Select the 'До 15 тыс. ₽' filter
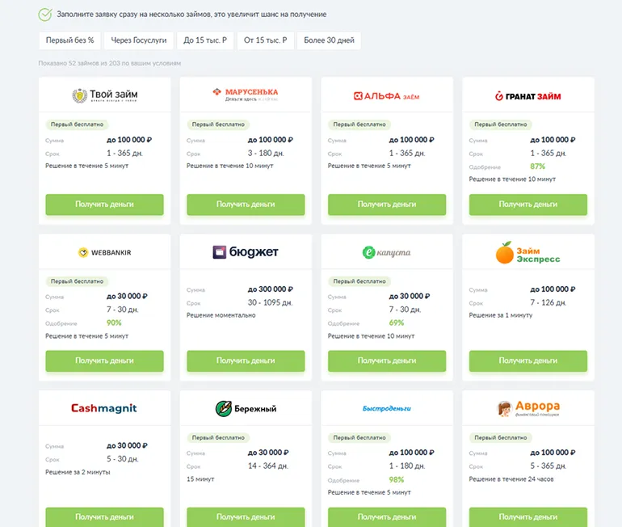The height and width of the screenshot is (527, 622). (x=205, y=40)
